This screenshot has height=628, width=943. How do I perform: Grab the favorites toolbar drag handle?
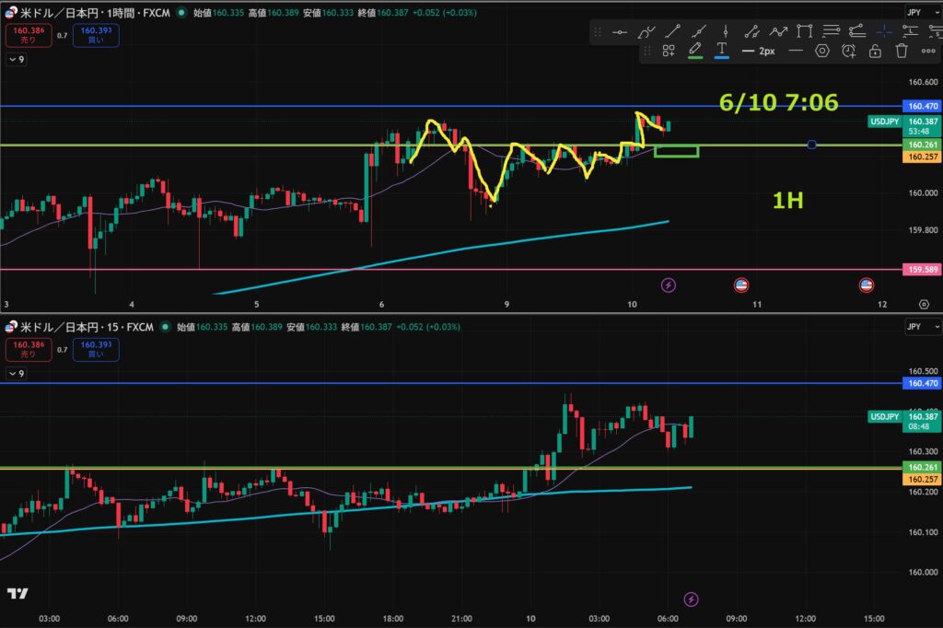[597, 32]
